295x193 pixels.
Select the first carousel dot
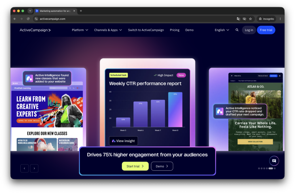tap(259, 169)
